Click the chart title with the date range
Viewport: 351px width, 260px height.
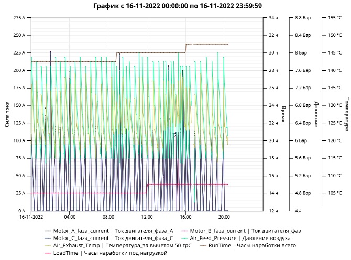click(178, 6)
